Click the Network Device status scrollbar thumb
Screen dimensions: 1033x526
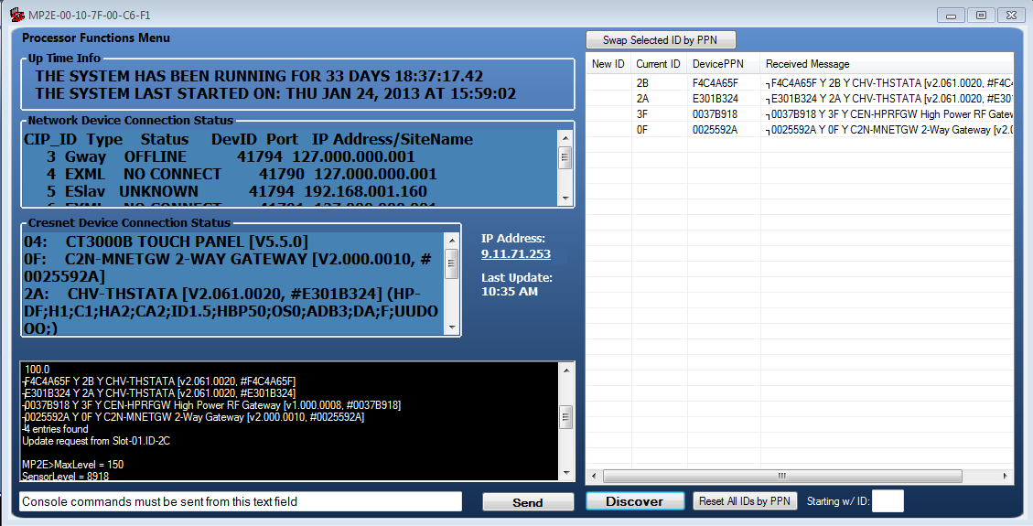tap(565, 156)
